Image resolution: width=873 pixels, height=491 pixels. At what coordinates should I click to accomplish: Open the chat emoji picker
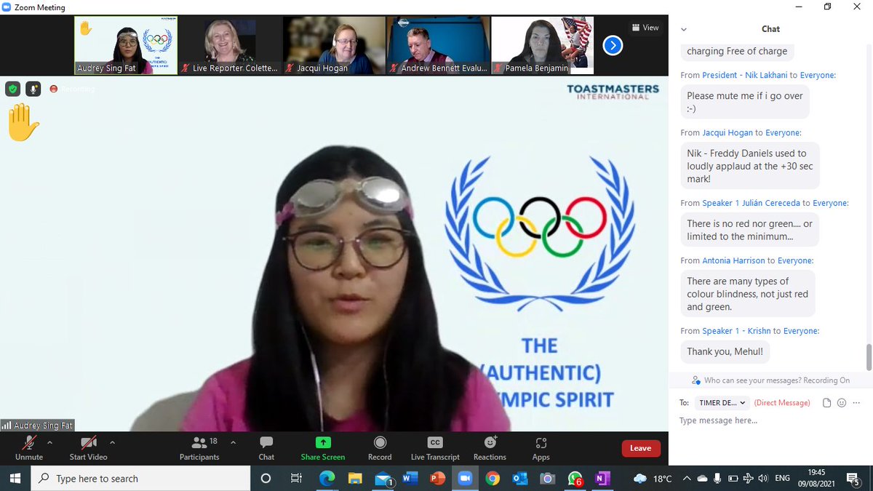click(x=842, y=402)
